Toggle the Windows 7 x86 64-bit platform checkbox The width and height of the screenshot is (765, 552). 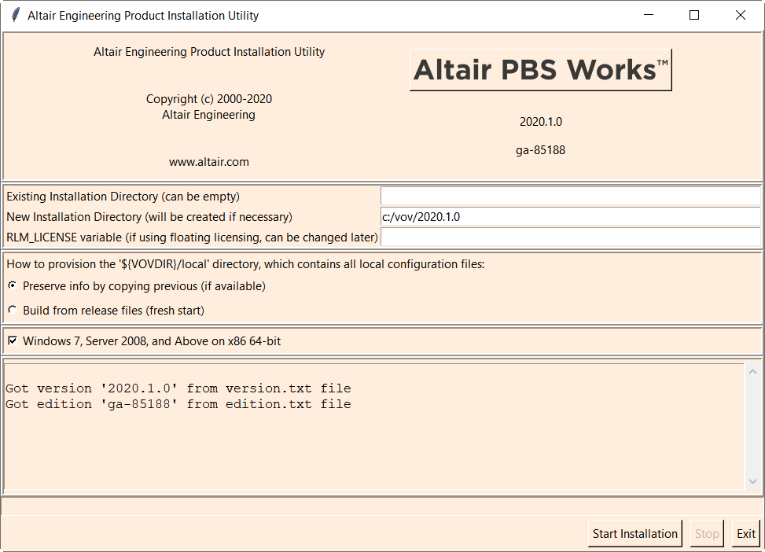click(x=12, y=341)
